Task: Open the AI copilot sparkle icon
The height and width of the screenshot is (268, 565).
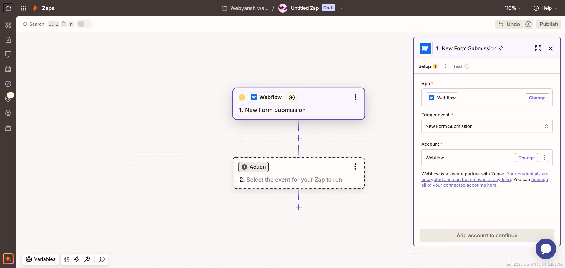Action: tap(8, 259)
